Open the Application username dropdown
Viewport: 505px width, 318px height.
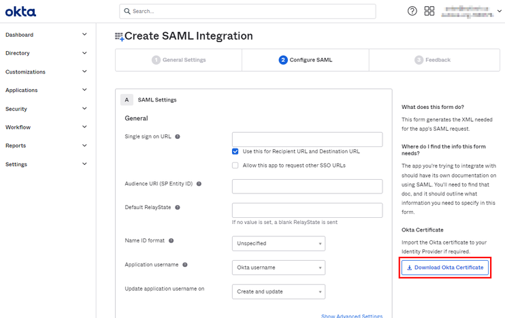278,268
